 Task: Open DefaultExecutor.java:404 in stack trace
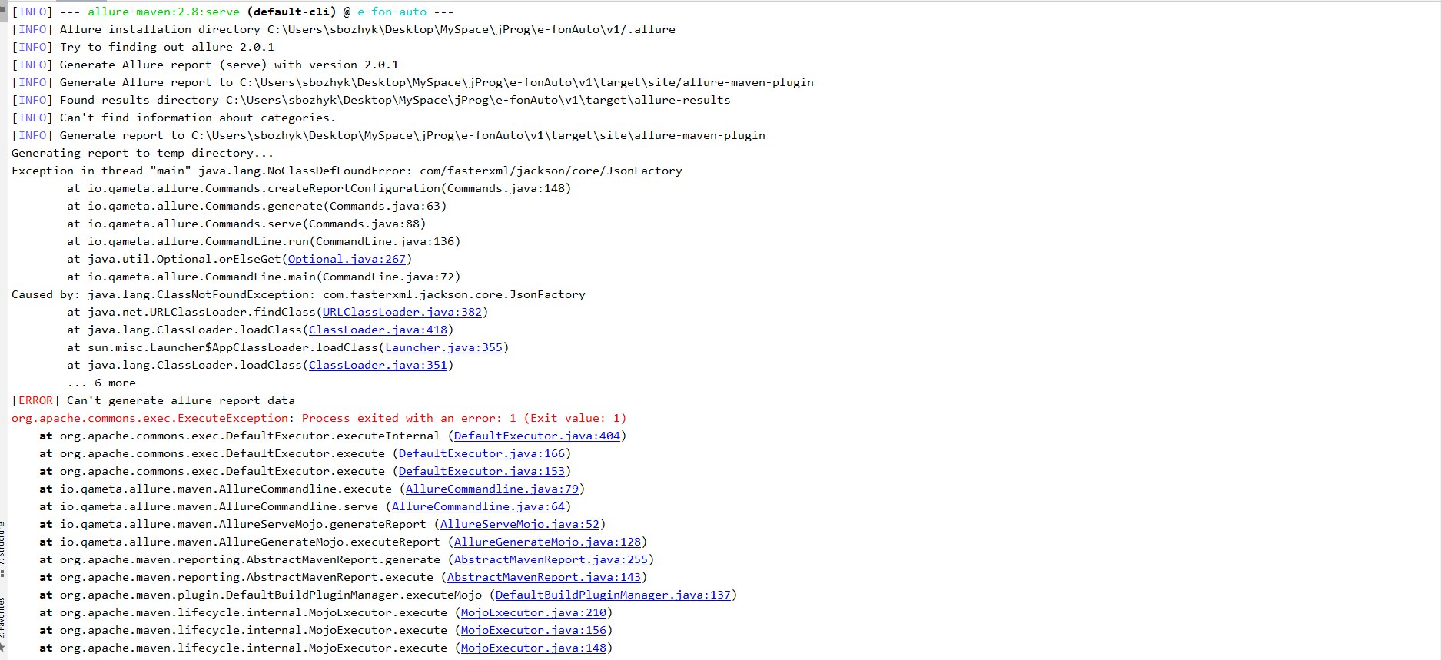click(x=537, y=436)
